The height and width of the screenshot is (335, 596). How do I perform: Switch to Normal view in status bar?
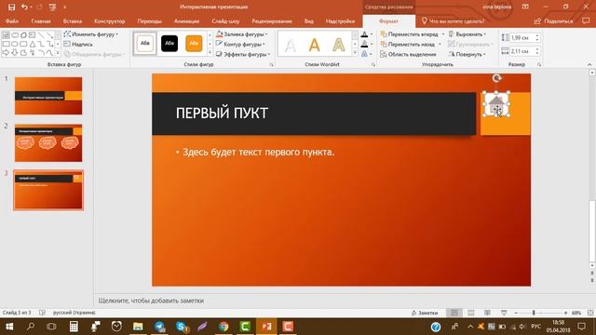coord(454,313)
